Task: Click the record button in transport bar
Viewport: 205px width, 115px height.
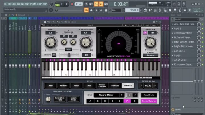Action: point(72,4)
